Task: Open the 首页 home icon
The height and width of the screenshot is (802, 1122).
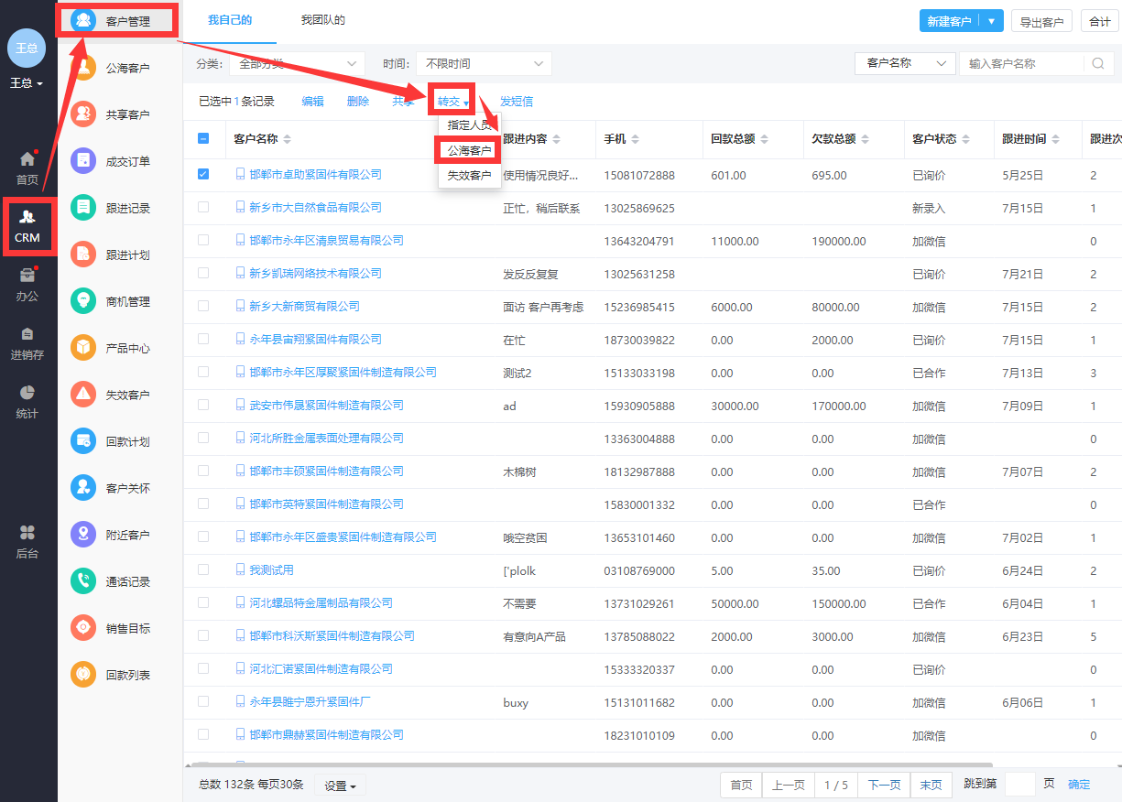Action: click(27, 159)
